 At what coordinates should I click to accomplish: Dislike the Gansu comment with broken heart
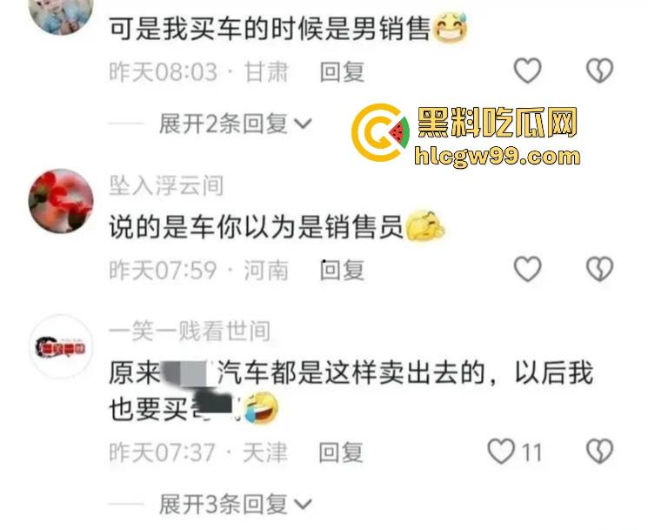click(x=599, y=70)
